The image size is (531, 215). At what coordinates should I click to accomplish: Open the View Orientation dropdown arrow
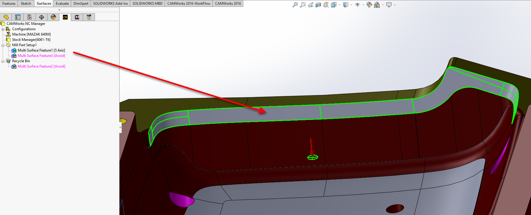click(x=339, y=5)
